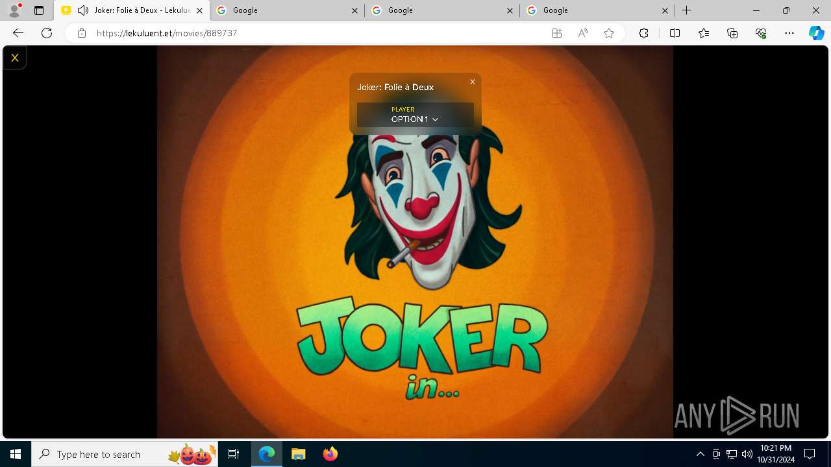Open Microsoft Edge from the taskbar

(x=267, y=454)
